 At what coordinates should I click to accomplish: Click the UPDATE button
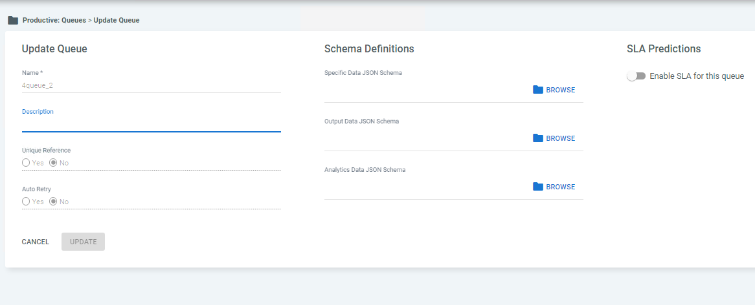pos(84,242)
